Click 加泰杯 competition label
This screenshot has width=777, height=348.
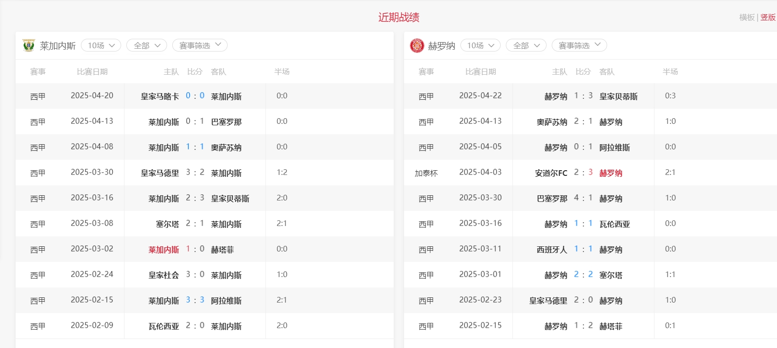point(426,173)
